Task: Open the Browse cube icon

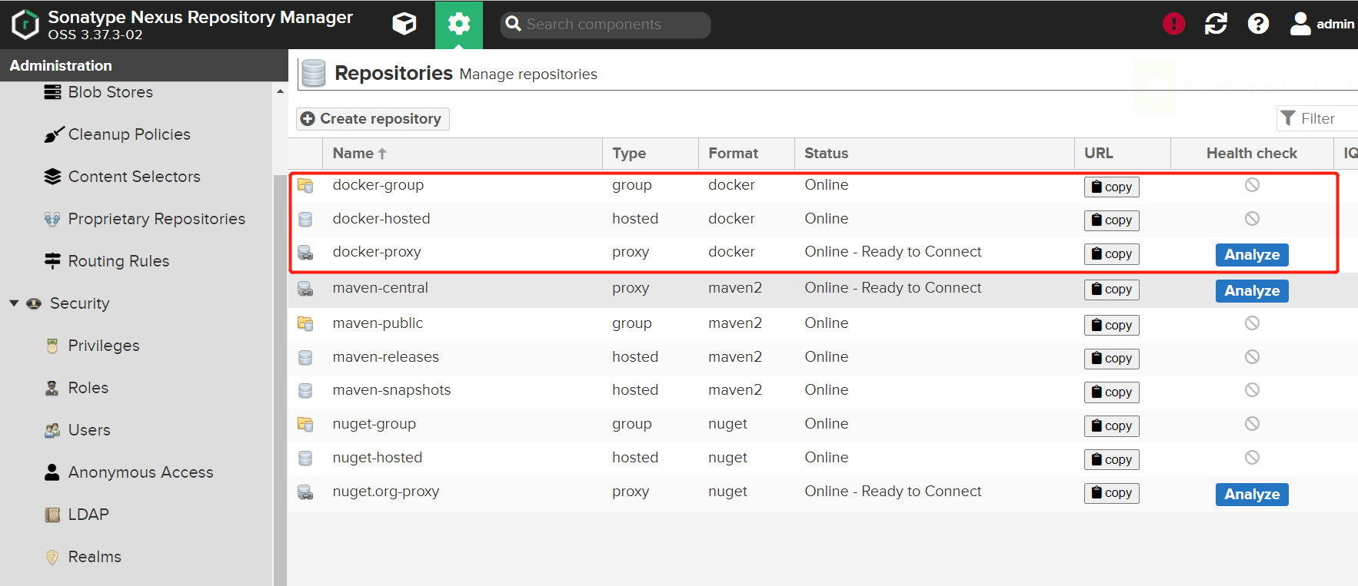Action: [404, 25]
